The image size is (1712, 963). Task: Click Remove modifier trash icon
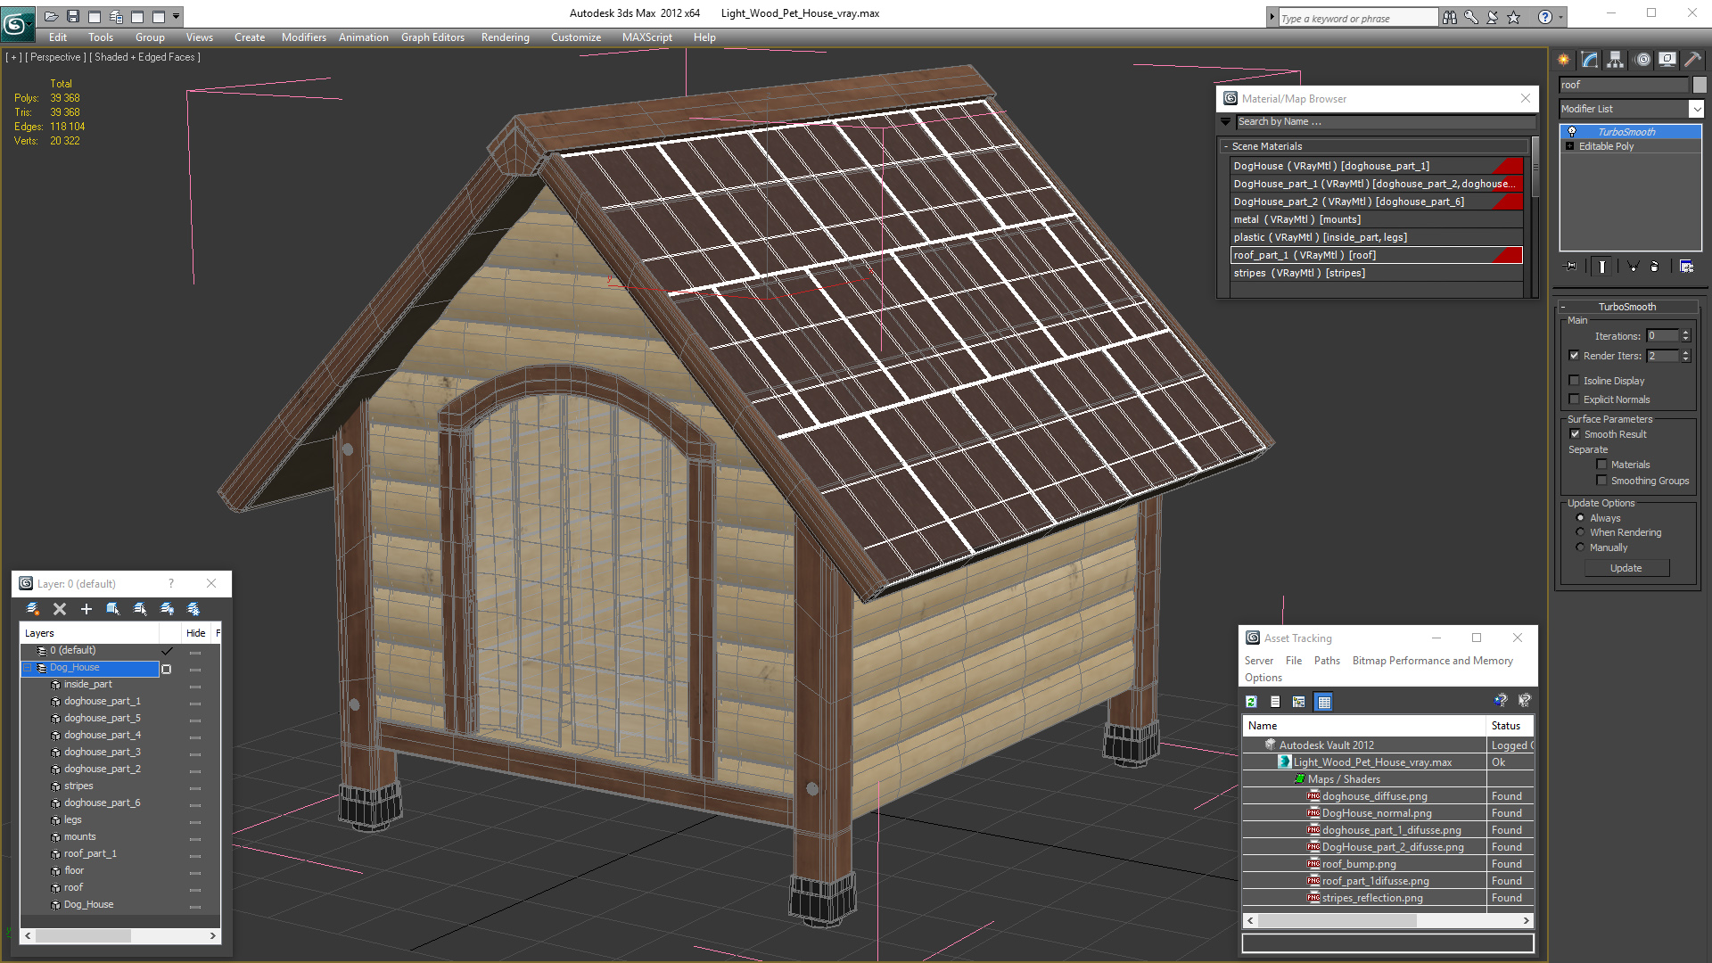[x=1654, y=266]
